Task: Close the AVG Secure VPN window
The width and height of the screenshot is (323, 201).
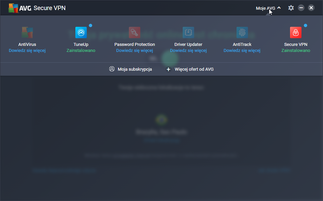Action: click(311, 8)
